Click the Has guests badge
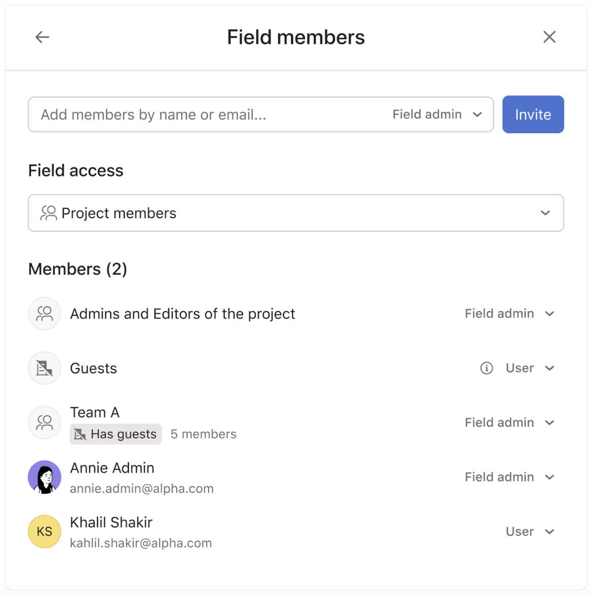 click(x=116, y=434)
